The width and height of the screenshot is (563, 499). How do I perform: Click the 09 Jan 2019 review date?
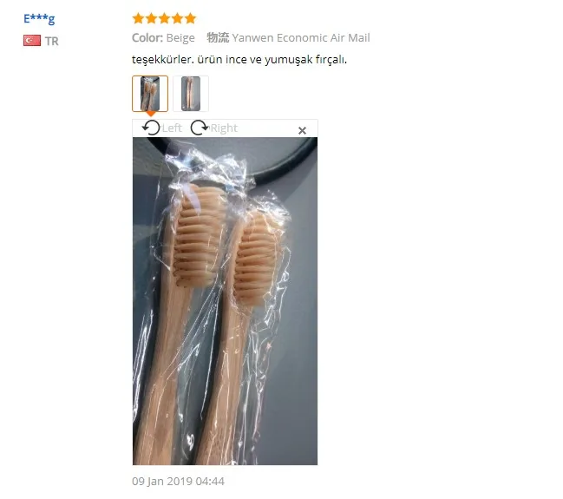178,481
